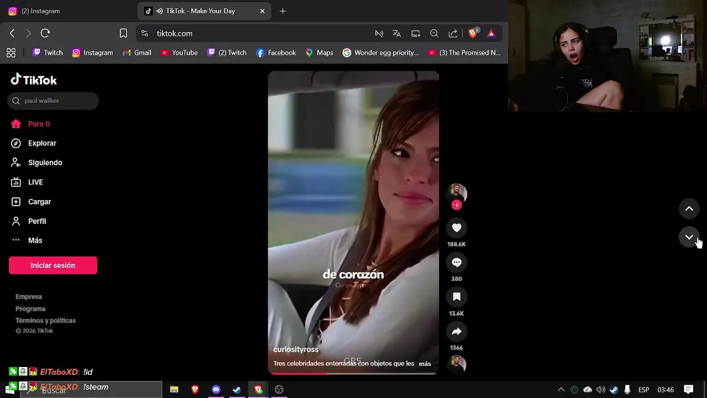
Task: Open the volume control in tray
Action: [x=600, y=390]
